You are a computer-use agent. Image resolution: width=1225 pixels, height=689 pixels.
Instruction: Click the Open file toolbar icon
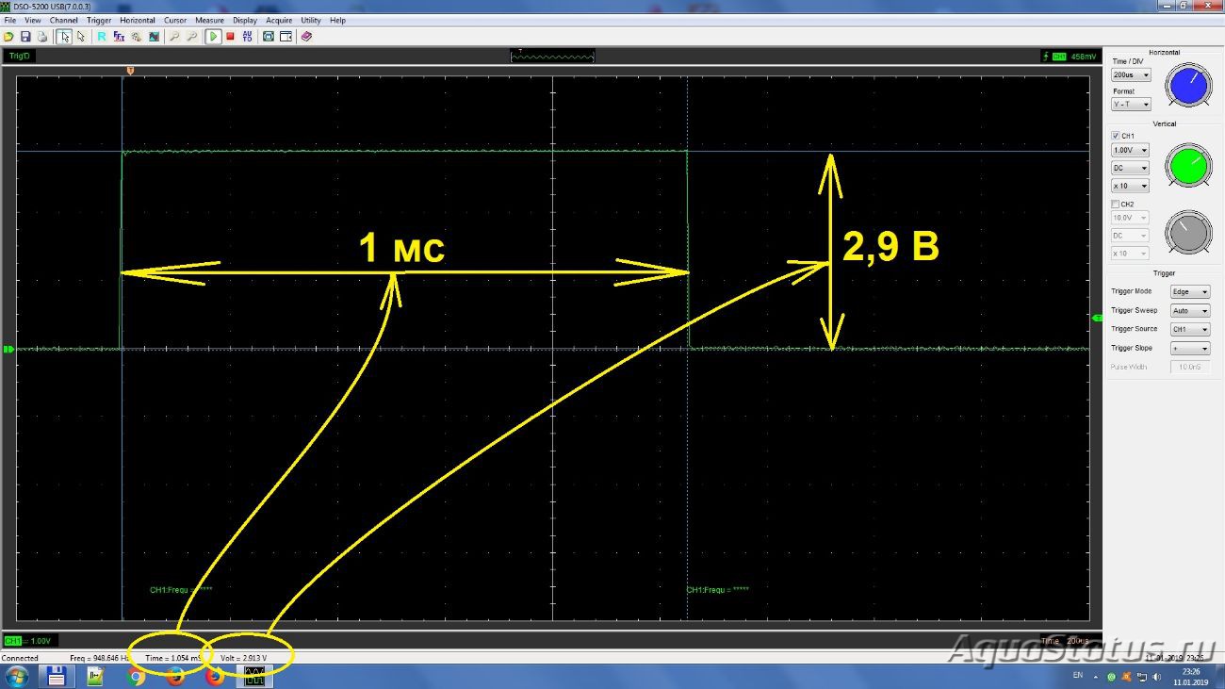point(8,37)
